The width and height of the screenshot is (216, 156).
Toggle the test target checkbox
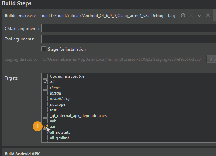click(x=45, y=110)
